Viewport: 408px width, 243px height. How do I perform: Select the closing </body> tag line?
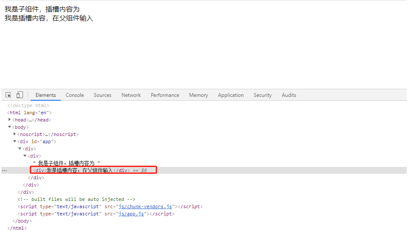coord(22,221)
